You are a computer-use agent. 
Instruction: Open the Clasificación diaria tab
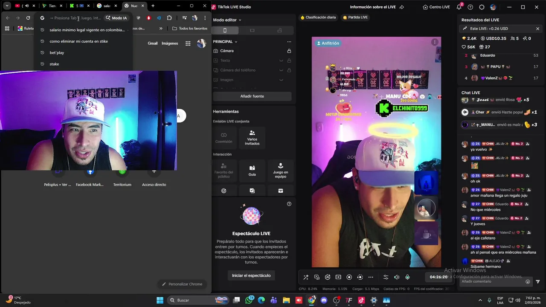click(318, 17)
